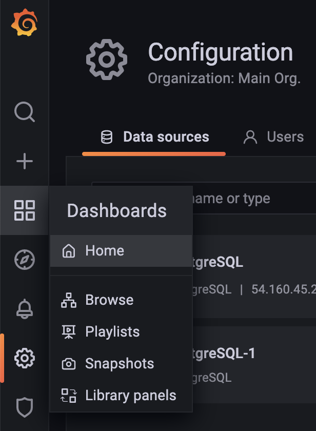Select Library panels menu entry
Image resolution: width=316 pixels, height=431 pixels.
click(x=121, y=396)
